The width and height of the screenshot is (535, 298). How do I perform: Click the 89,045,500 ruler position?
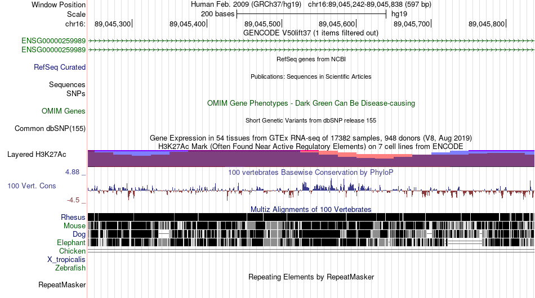(x=262, y=24)
